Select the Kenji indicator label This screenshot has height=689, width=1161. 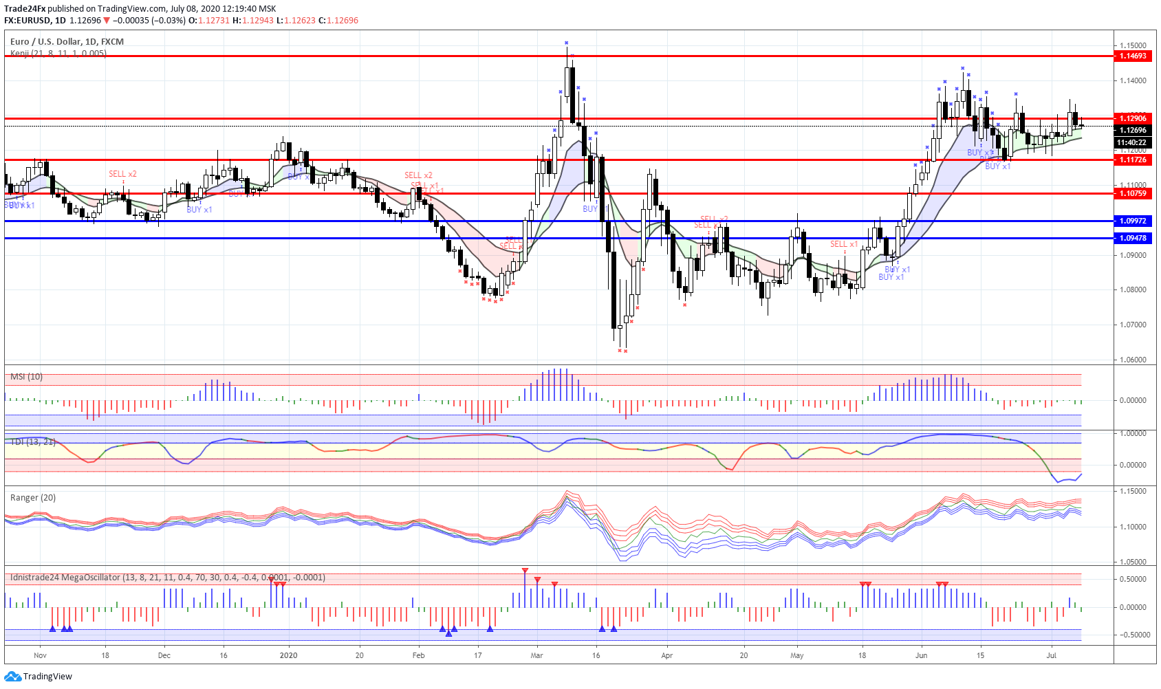point(58,53)
